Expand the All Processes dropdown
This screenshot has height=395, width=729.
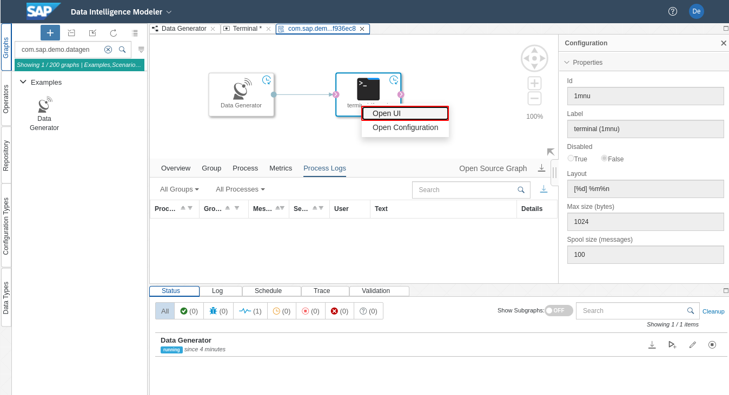(x=240, y=189)
